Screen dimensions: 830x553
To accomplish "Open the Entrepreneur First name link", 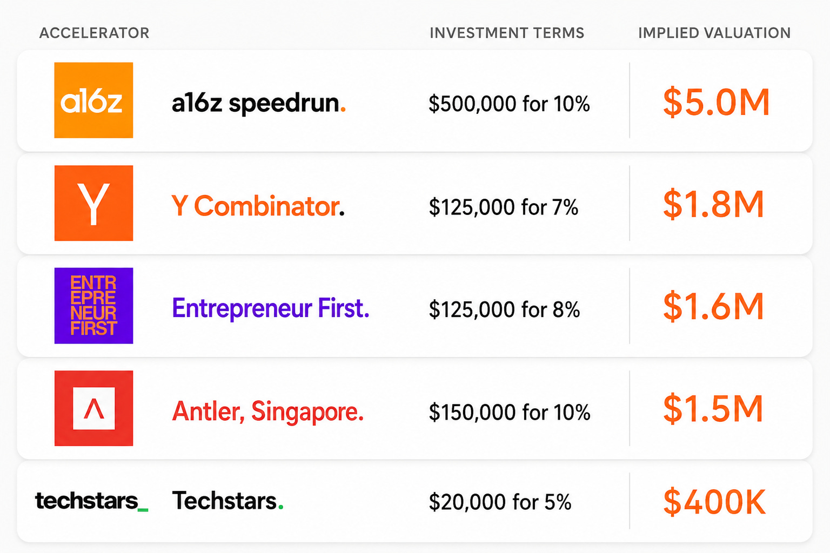I will [271, 308].
